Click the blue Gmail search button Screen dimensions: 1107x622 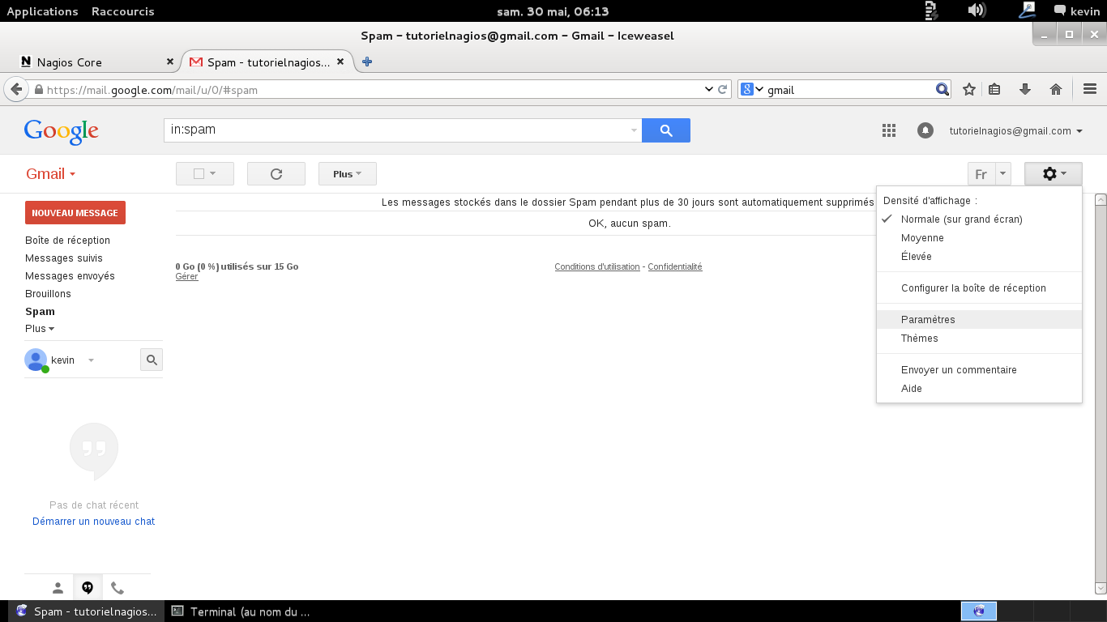[666, 130]
